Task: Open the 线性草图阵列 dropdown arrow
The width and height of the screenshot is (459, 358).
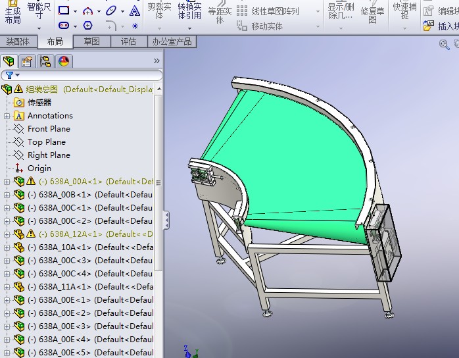Action: point(318,12)
